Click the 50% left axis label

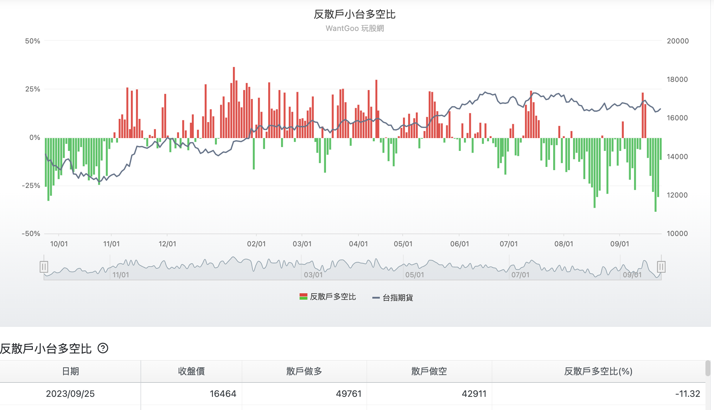click(32, 41)
